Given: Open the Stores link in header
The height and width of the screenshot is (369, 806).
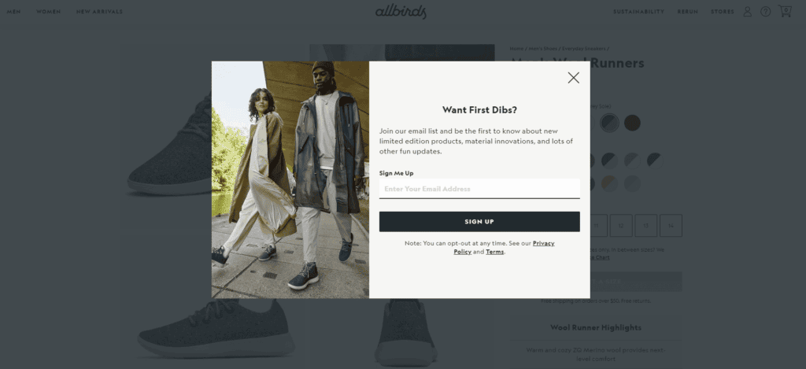Looking at the screenshot, I should click(x=723, y=12).
